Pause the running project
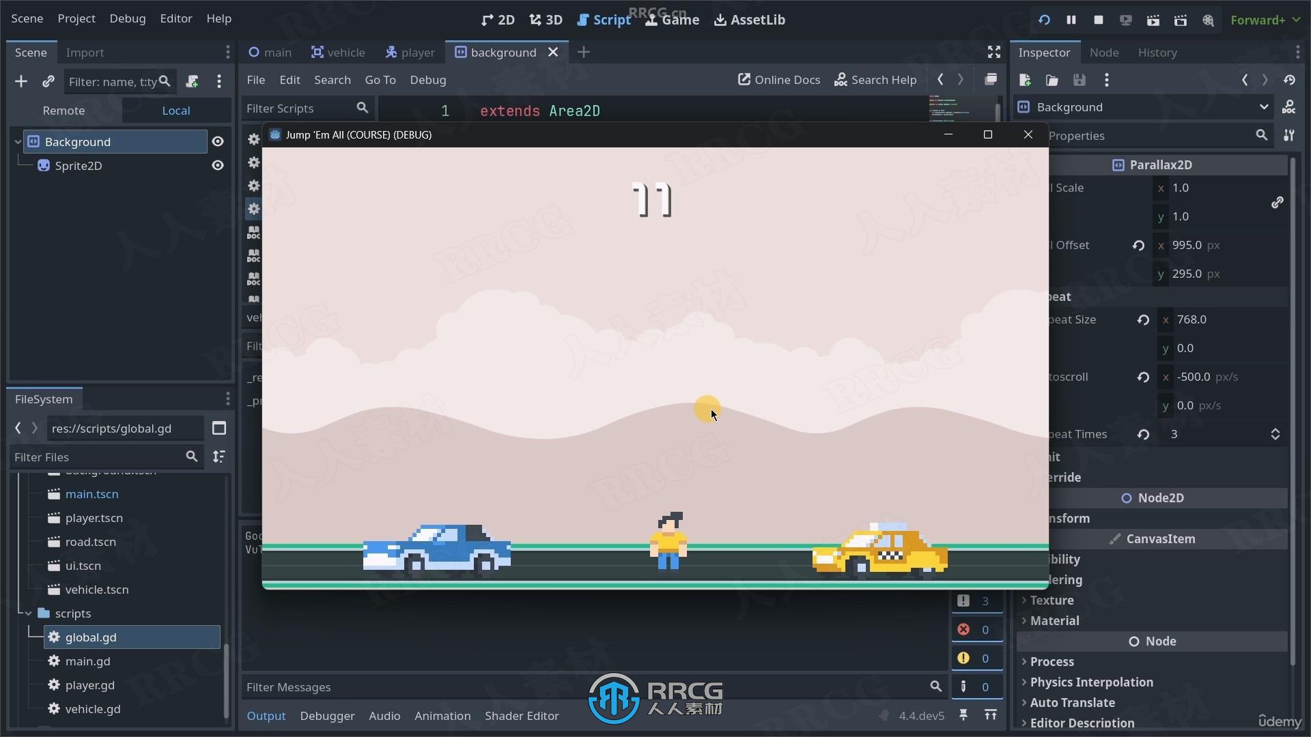The height and width of the screenshot is (737, 1311). tap(1071, 20)
